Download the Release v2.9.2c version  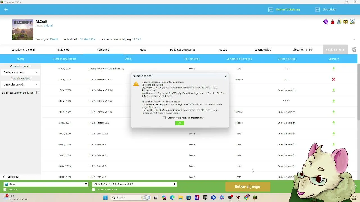334,101
